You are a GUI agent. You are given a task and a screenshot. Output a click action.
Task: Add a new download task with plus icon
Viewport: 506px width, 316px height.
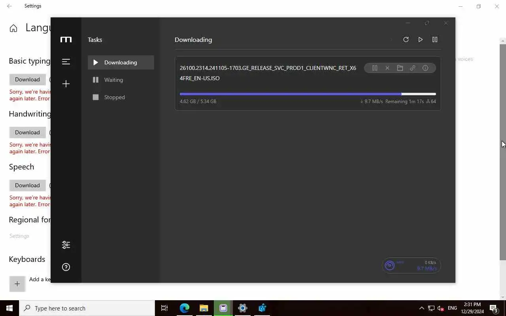pyautogui.click(x=66, y=84)
